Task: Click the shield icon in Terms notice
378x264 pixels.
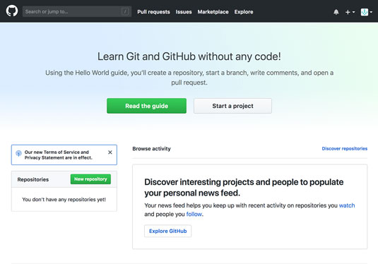Action: click(x=18, y=153)
